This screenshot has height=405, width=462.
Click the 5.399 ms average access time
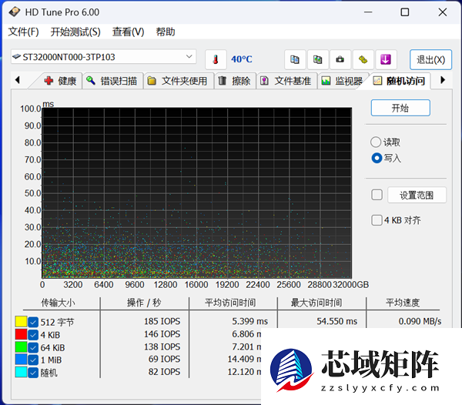point(249,321)
